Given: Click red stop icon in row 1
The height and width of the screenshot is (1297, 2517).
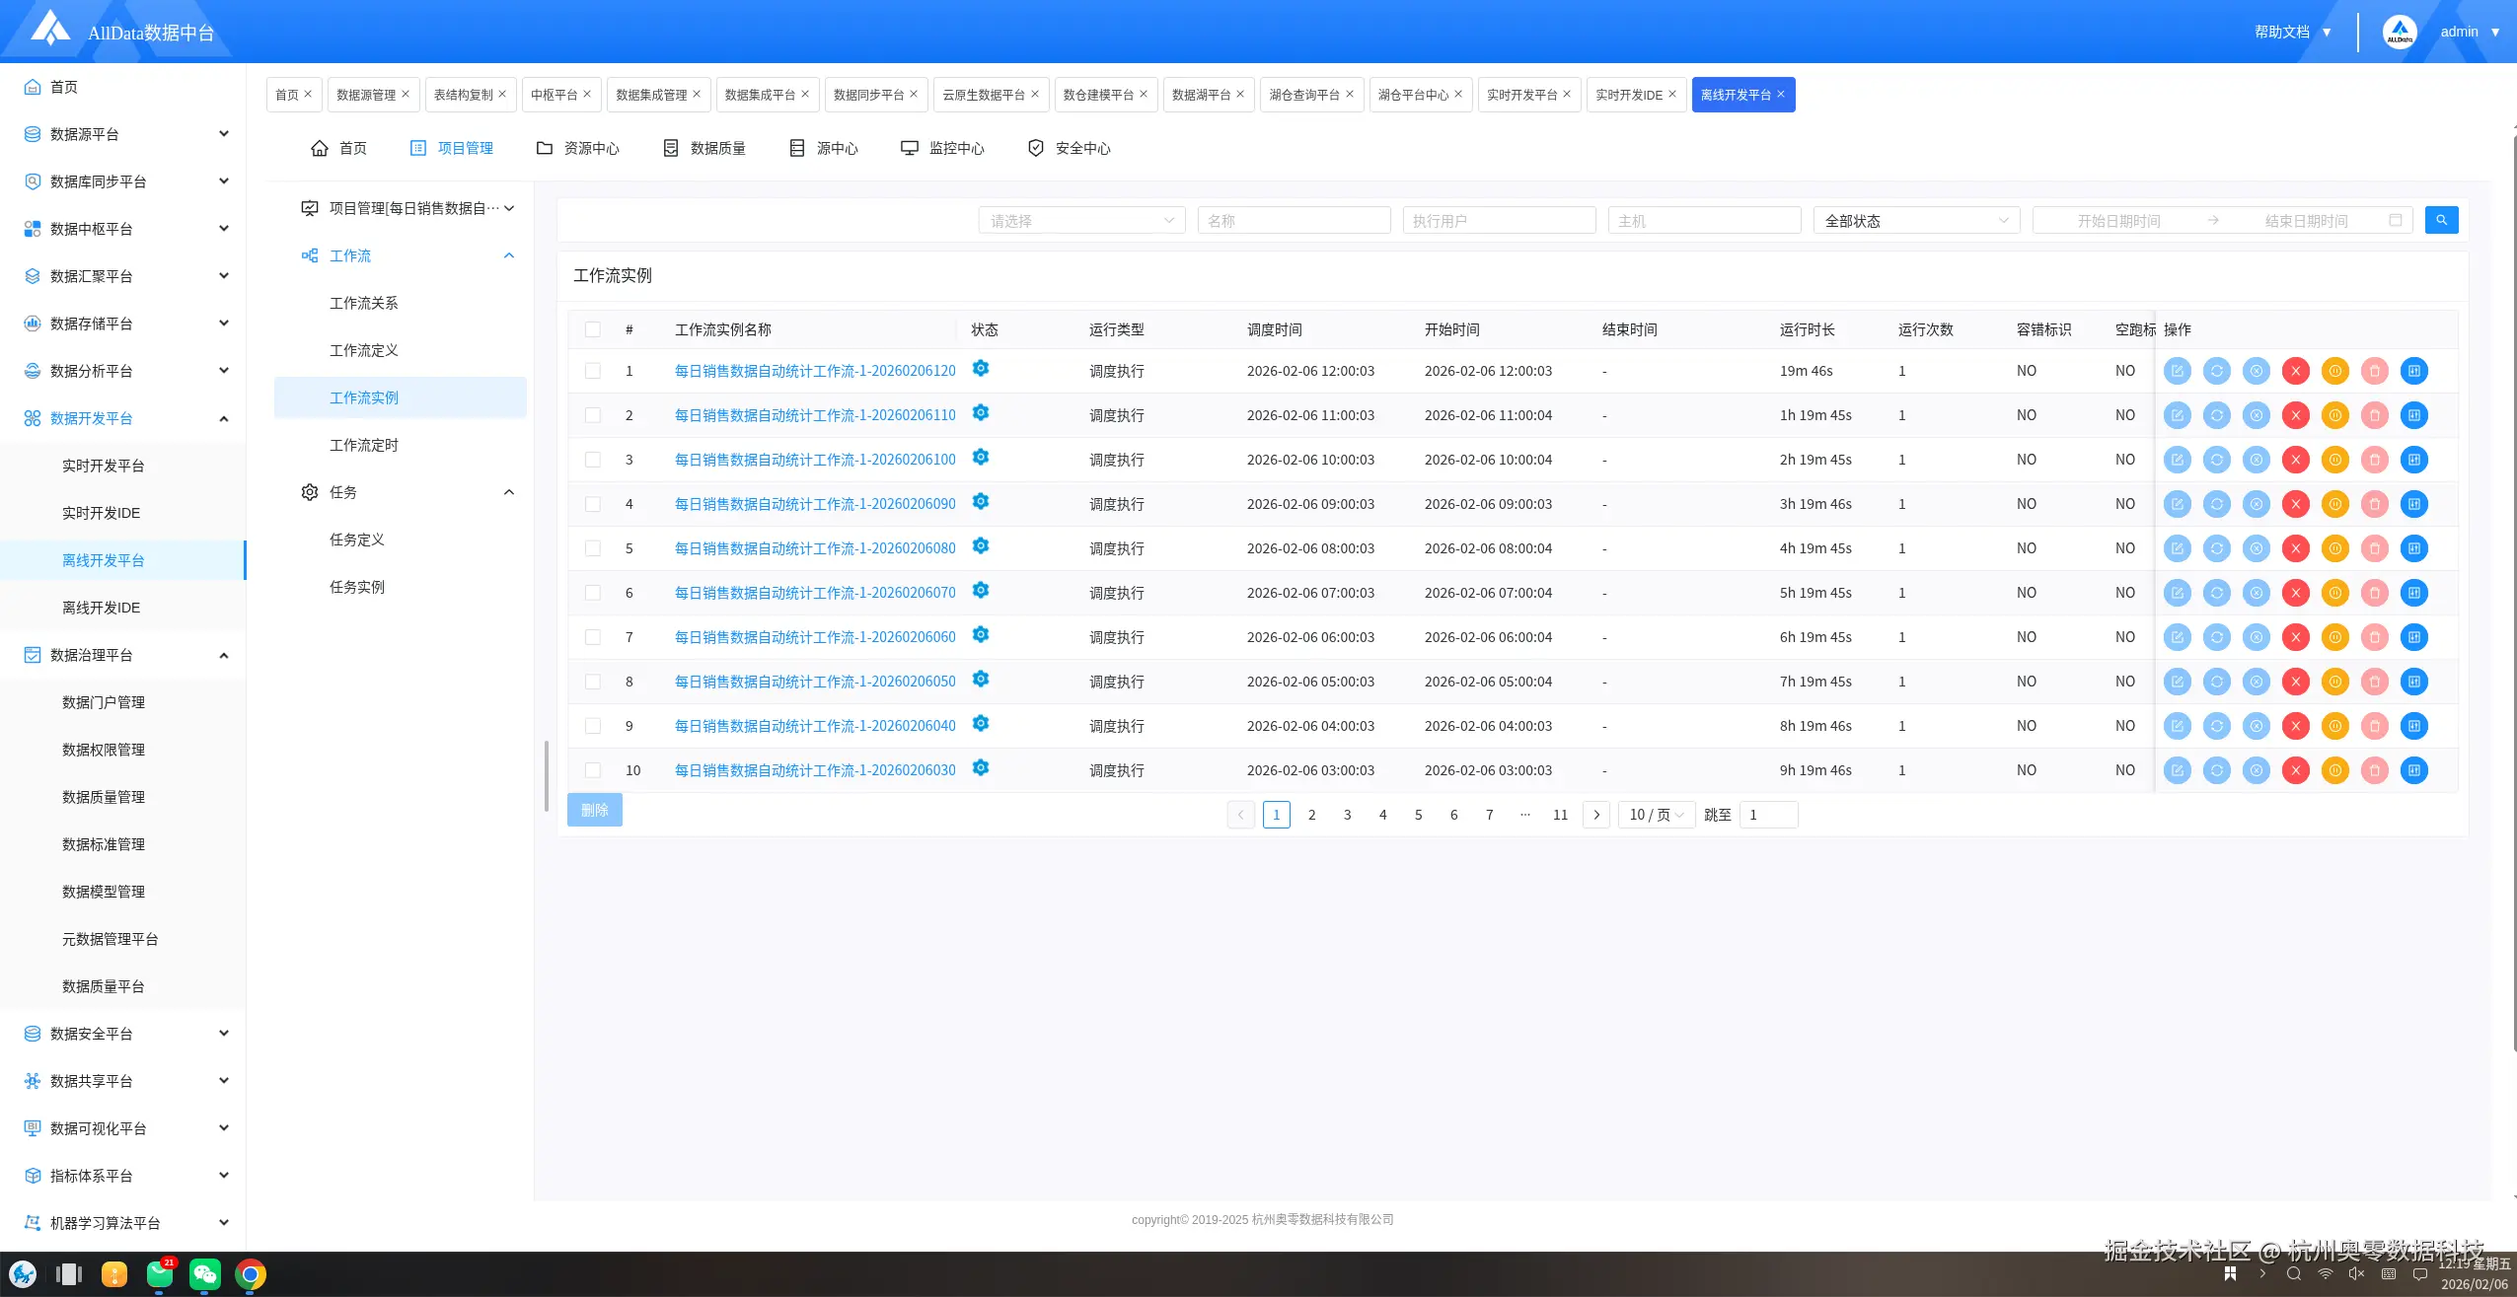Looking at the screenshot, I should (x=2295, y=371).
